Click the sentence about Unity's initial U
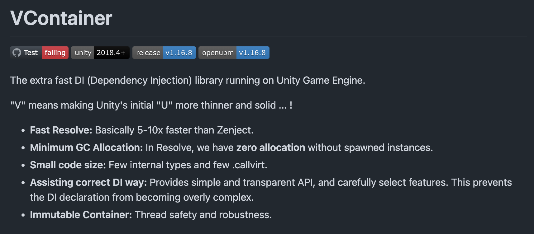This screenshot has width=534, height=234. click(x=151, y=105)
